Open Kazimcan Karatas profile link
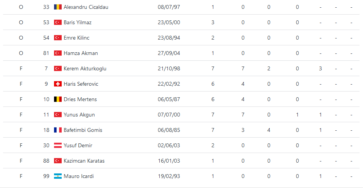363x188 pixels. pyautogui.click(x=84, y=161)
